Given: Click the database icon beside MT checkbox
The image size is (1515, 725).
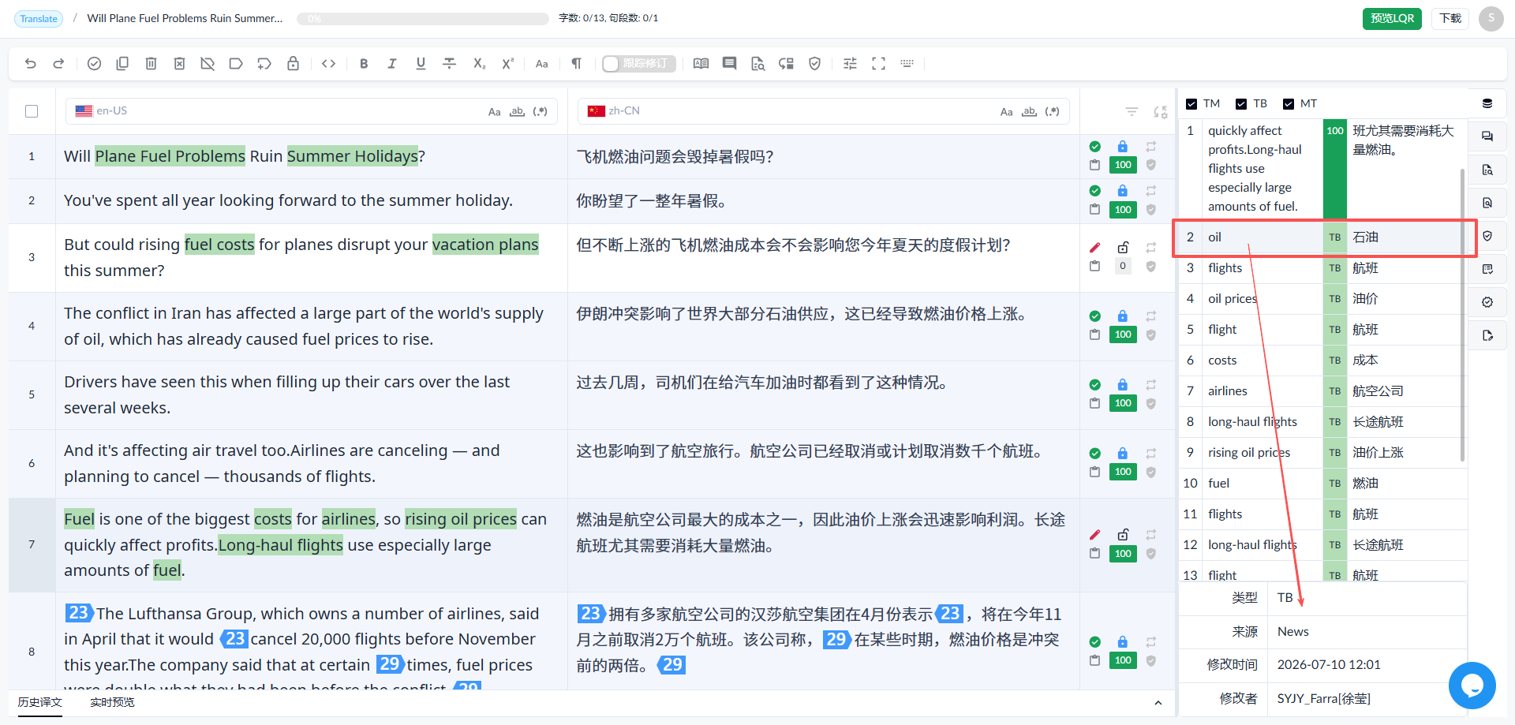Looking at the screenshot, I should click(1487, 103).
